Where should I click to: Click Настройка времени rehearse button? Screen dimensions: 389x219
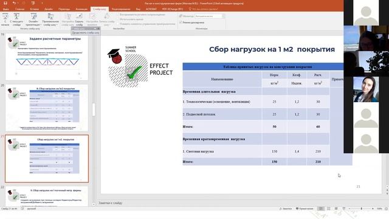pyautogui.click(x=92, y=19)
